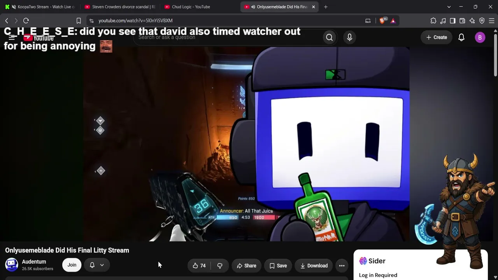Install-app icon in the address bar

[368, 21]
